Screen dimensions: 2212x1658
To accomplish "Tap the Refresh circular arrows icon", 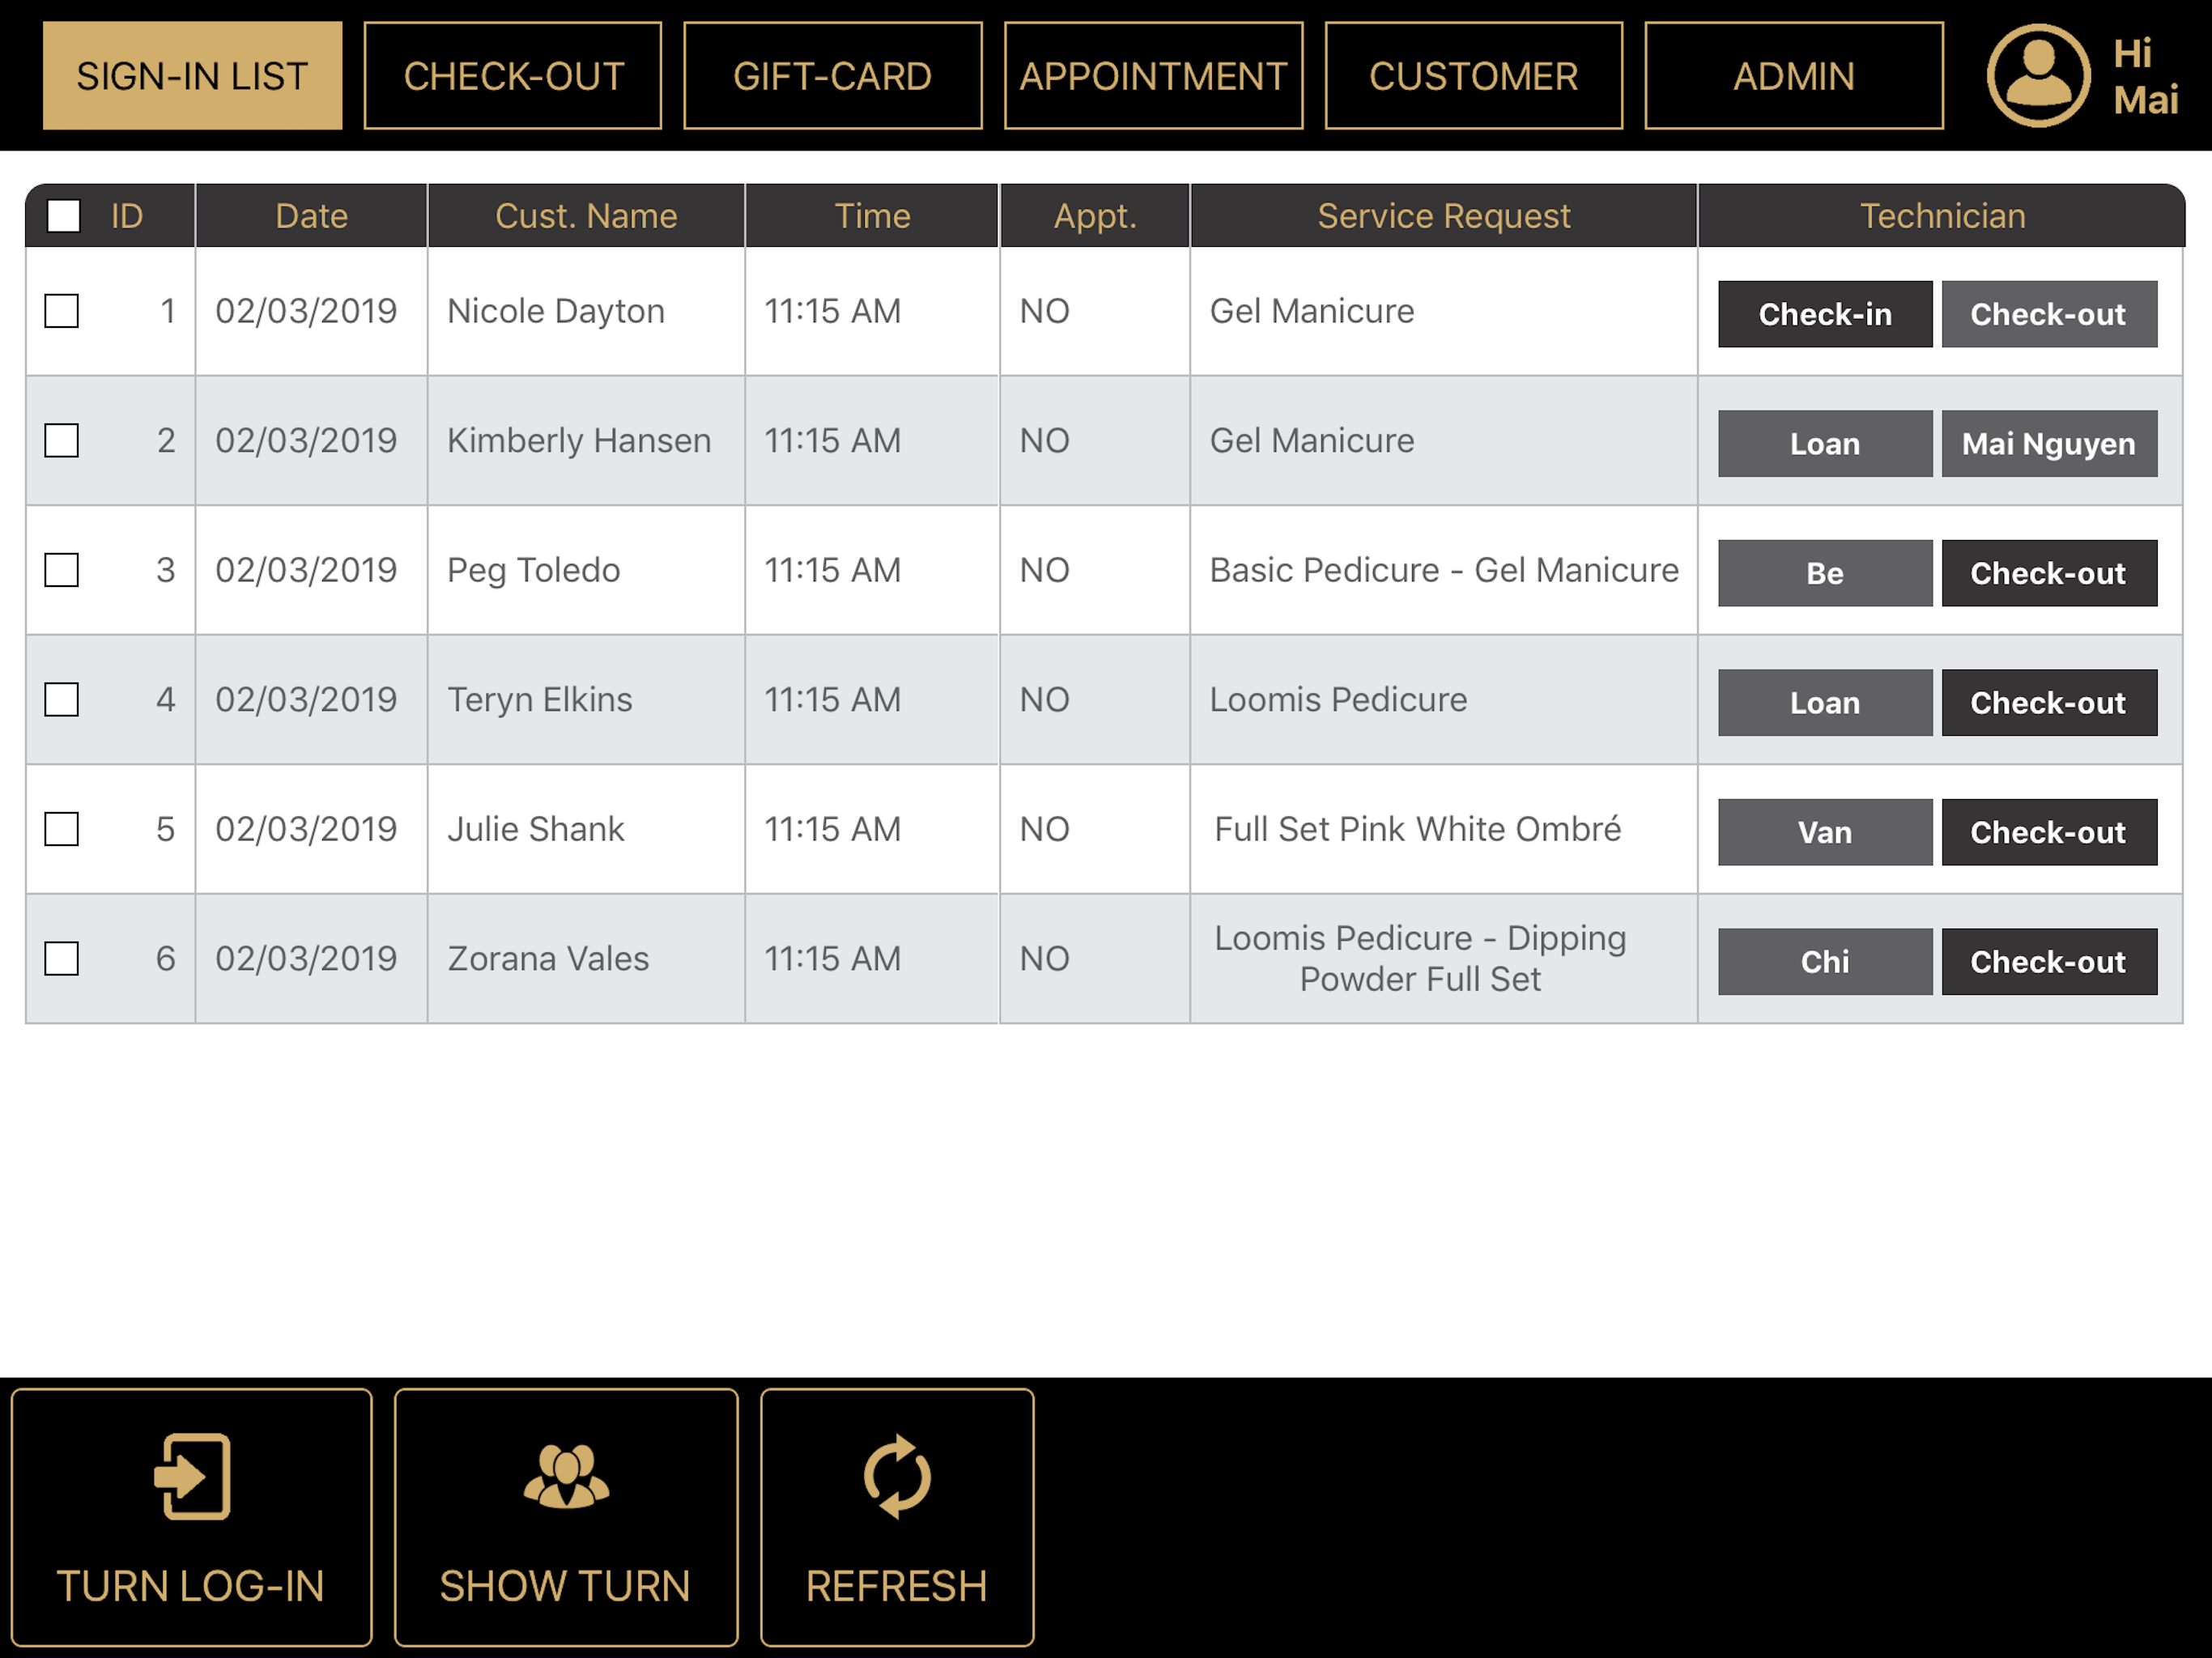I will point(897,1476).
